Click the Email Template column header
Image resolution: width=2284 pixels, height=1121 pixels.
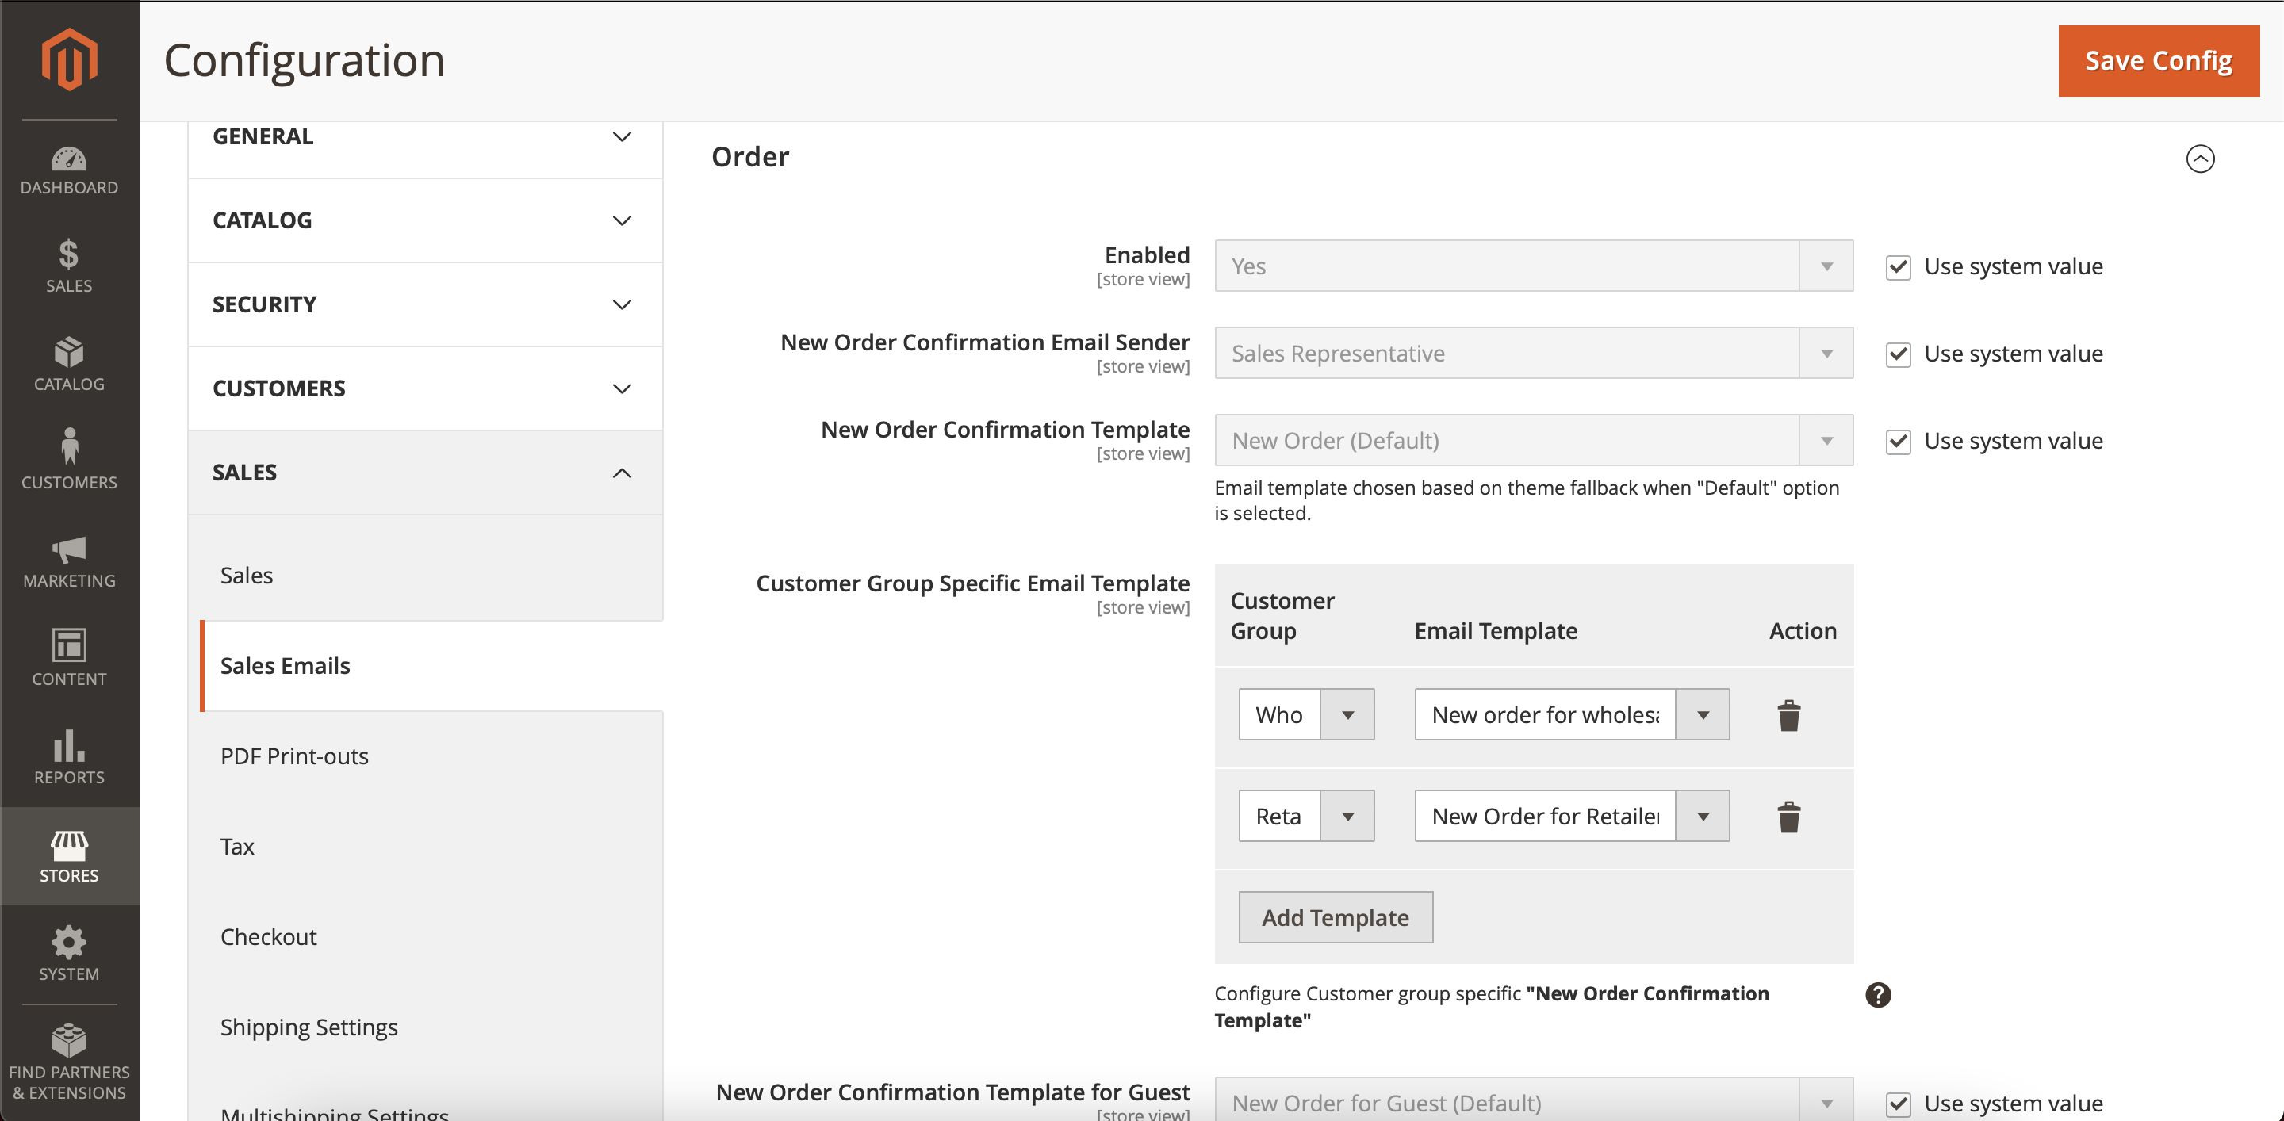1496,631
